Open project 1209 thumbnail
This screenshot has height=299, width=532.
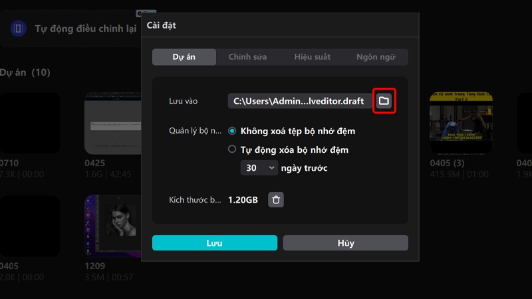[113, 226]
